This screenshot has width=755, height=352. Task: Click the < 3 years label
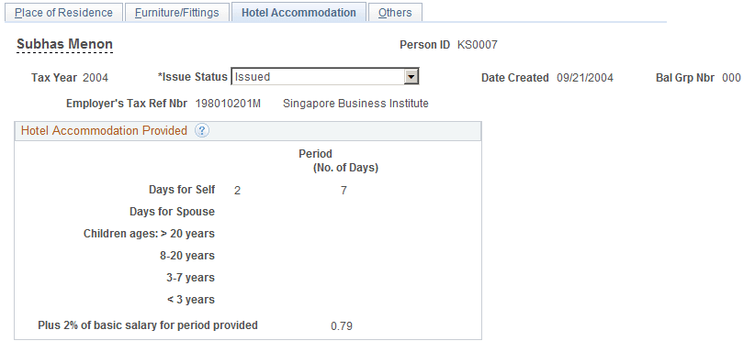click(191, 300)
